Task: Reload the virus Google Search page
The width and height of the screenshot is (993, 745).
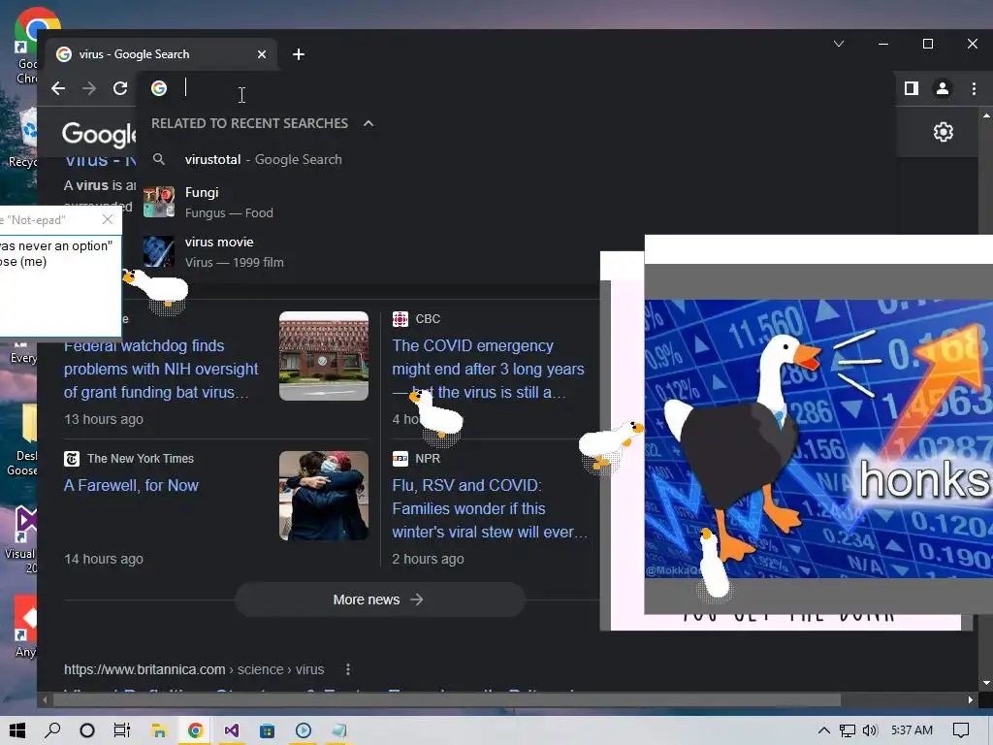Action: pos(120,88)
